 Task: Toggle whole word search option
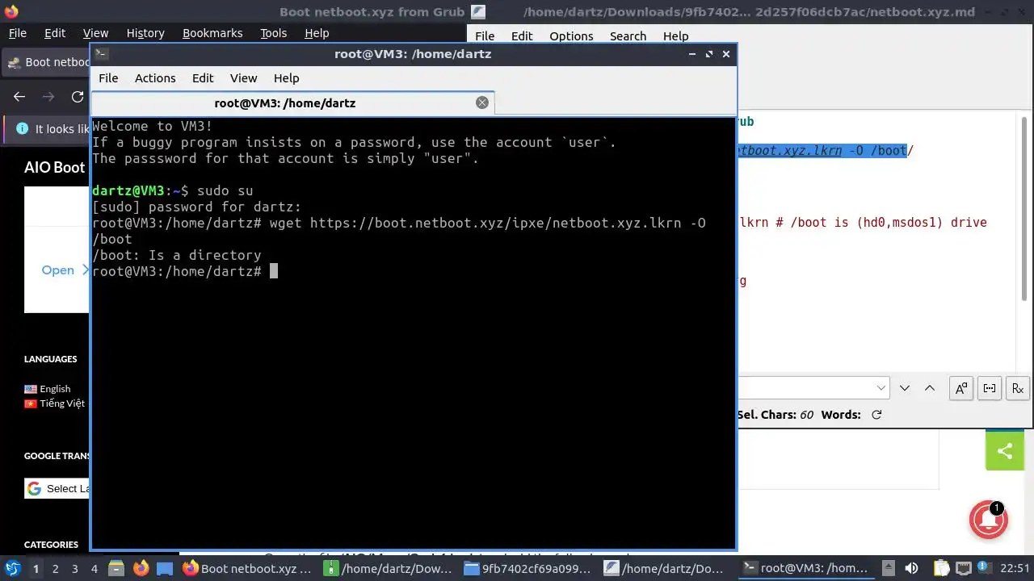point(990,388)
